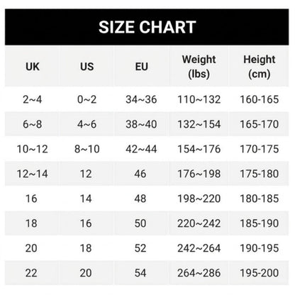The image size is (295, 295).
Task: Select the US column header
Action: [87, 67]
